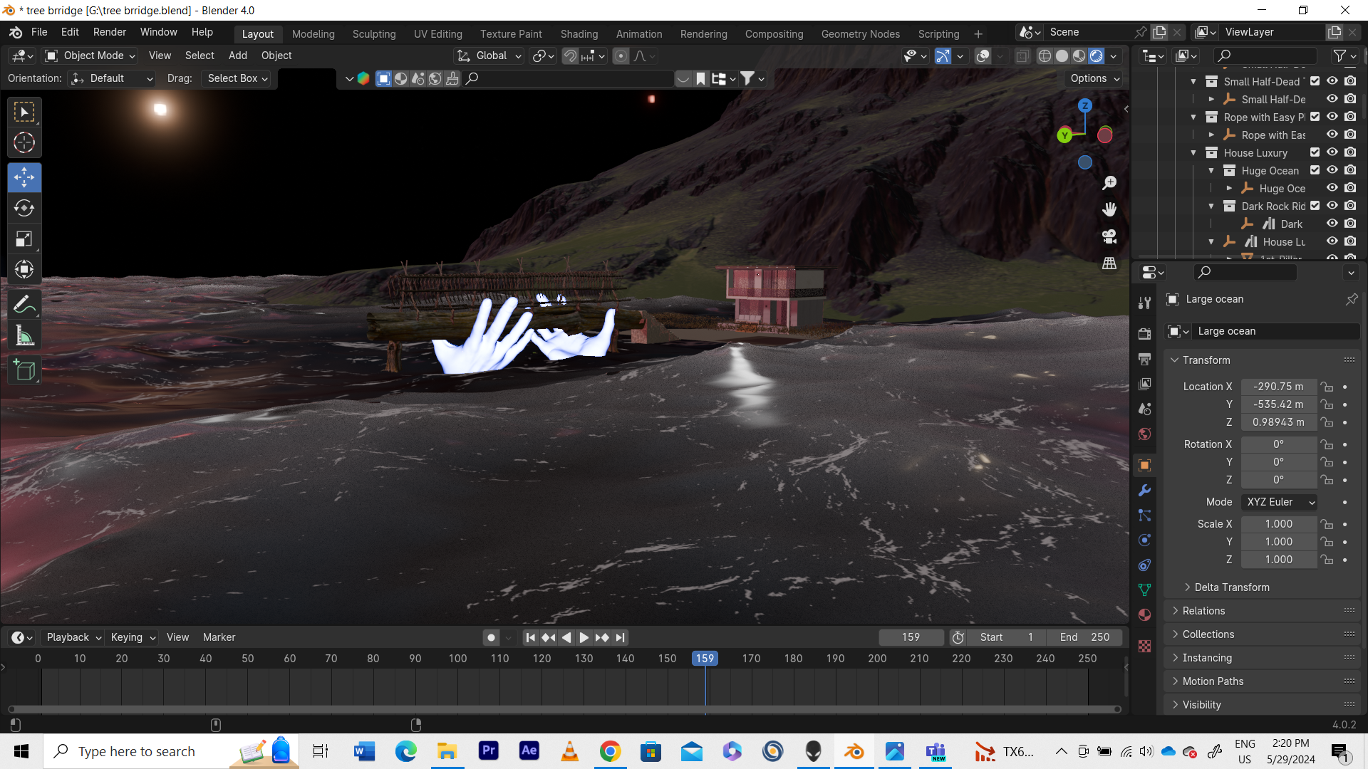Screen dimensions: 1368x769
Task: Open the Render properties tab
Action: (x=1145, y=334)
